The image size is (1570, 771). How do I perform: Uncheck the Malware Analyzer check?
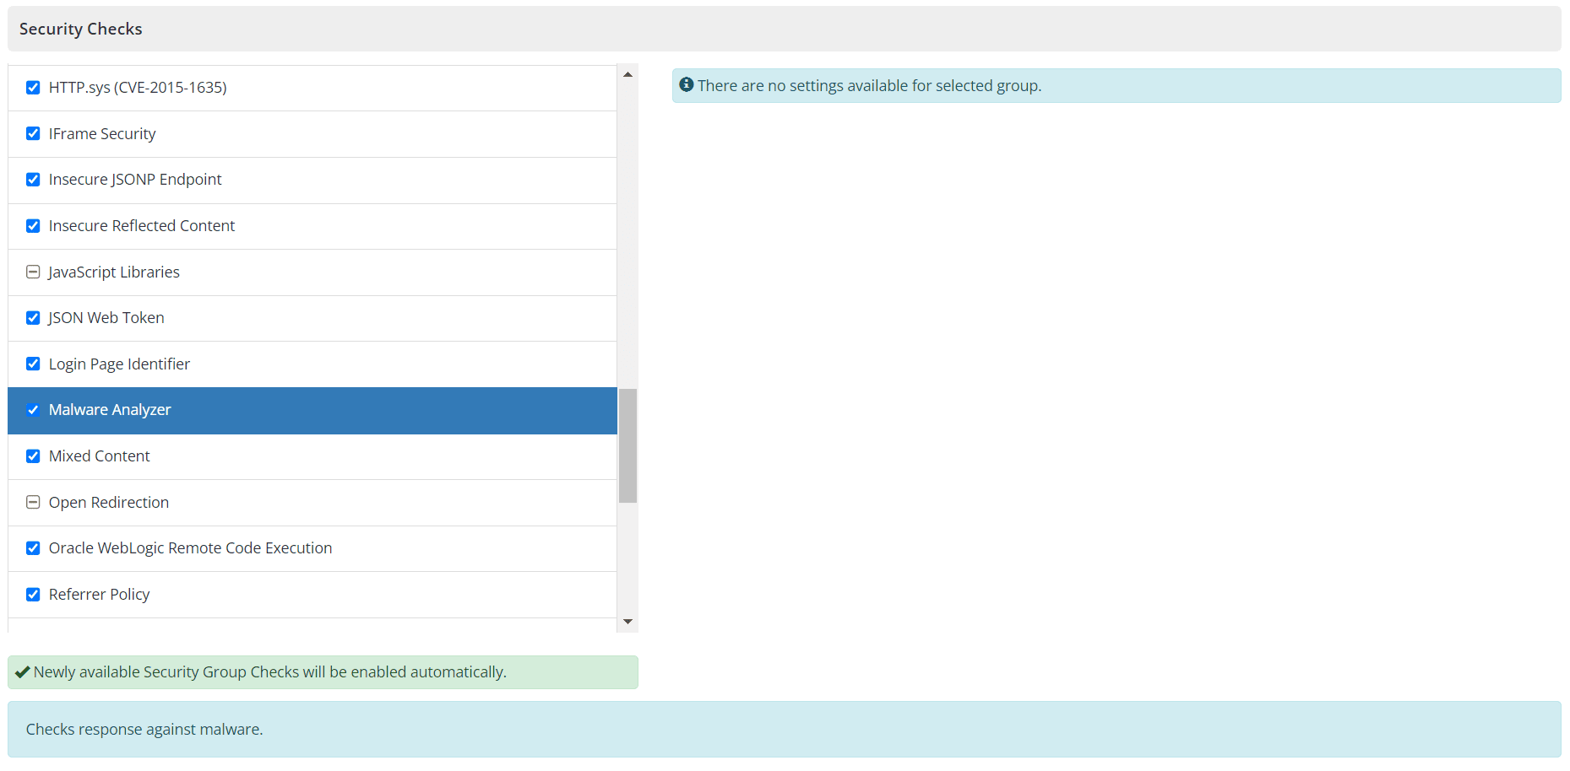33,410
